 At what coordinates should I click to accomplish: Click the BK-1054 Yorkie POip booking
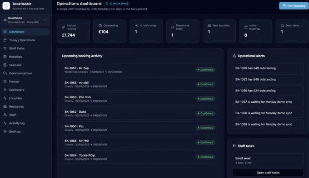pos(140,157)
